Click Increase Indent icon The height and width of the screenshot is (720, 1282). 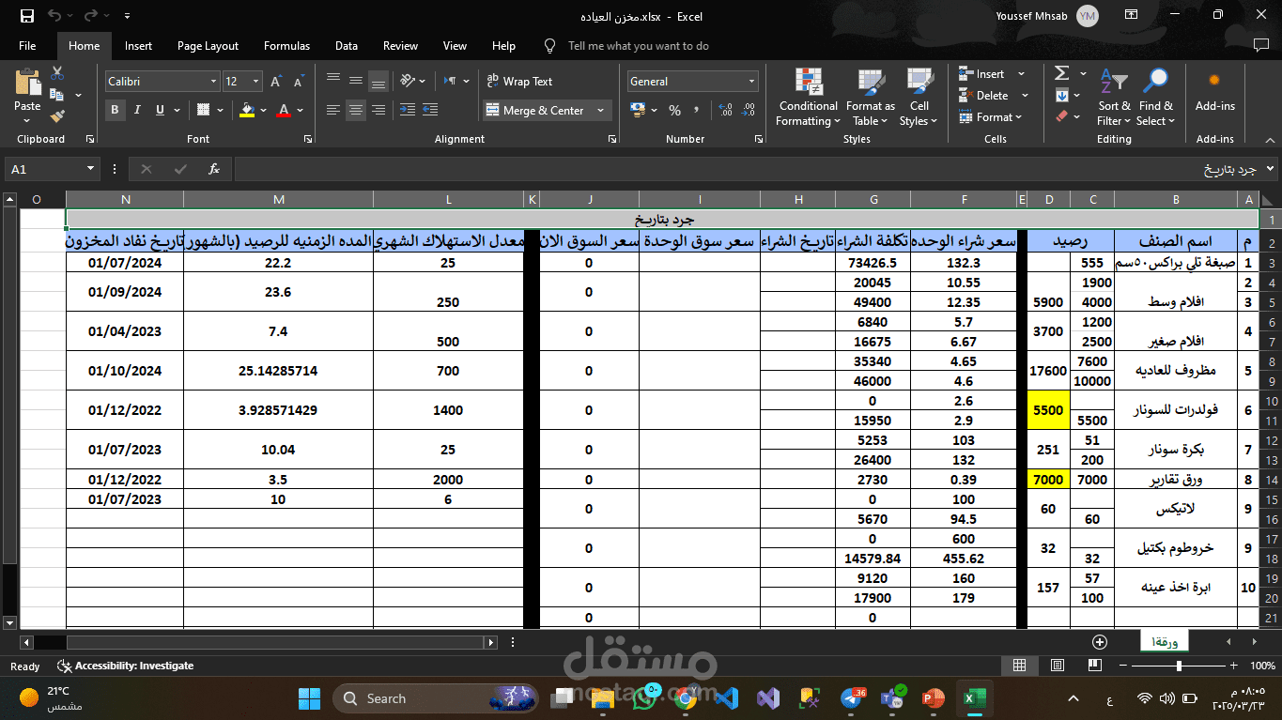tap(430, 110)
